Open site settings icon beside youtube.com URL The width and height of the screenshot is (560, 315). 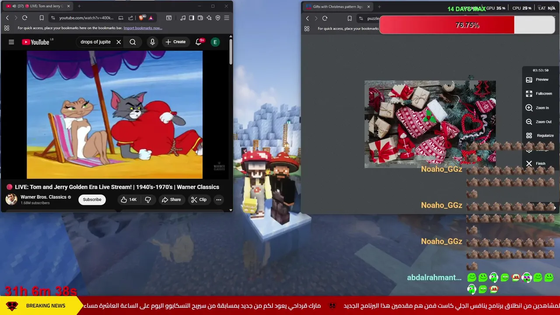pos(53,18)
